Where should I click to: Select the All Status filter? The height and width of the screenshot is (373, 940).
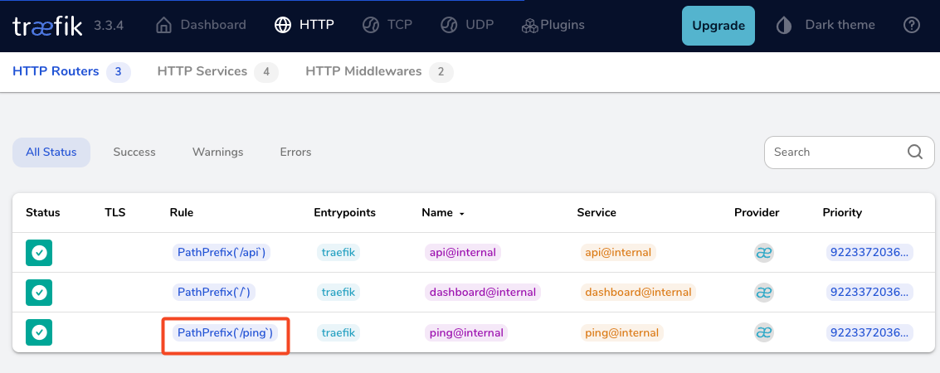(51, 152)
